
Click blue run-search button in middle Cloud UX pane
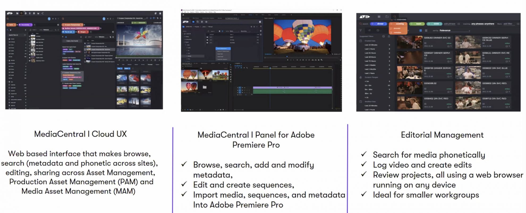point(104,19)
